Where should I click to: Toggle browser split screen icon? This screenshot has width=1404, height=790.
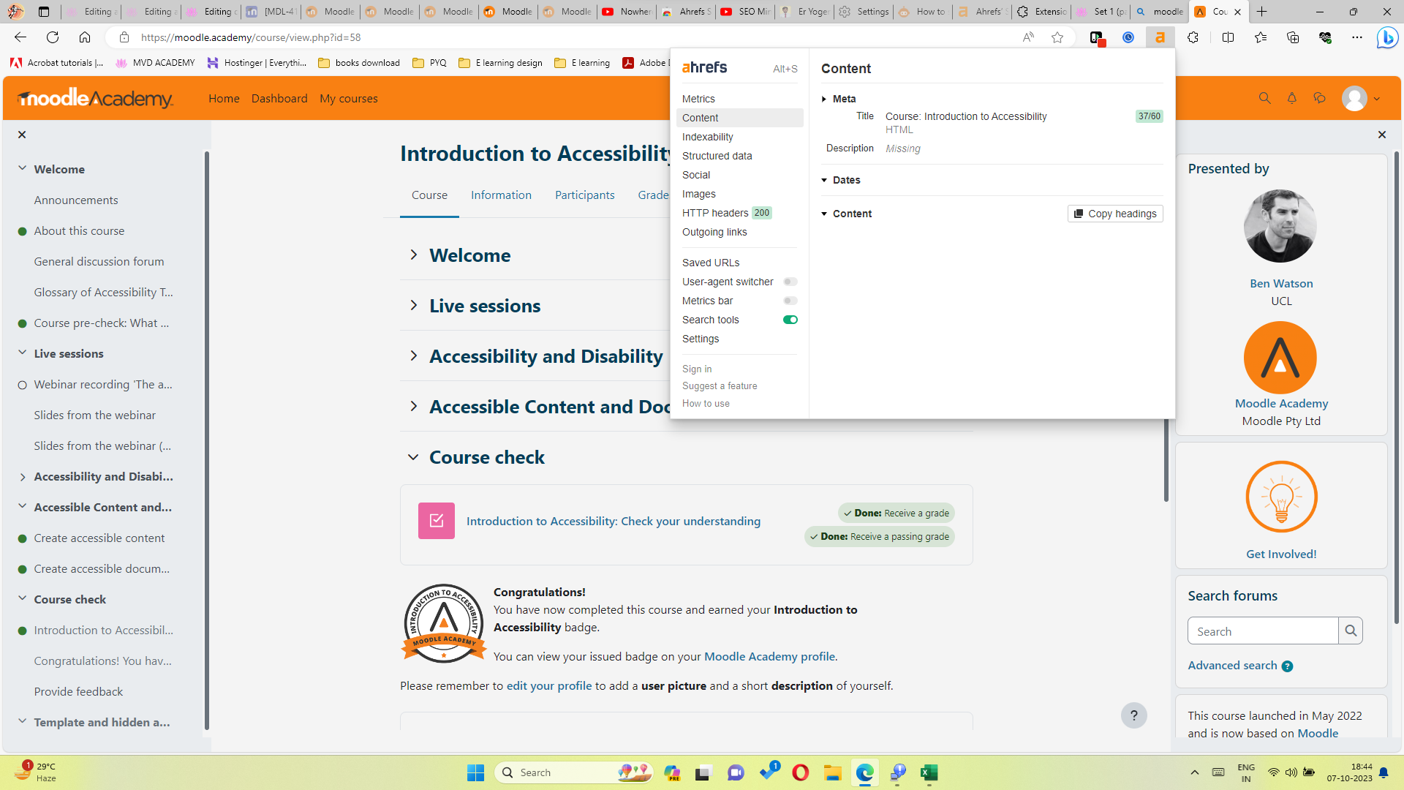click(1228, 37)
